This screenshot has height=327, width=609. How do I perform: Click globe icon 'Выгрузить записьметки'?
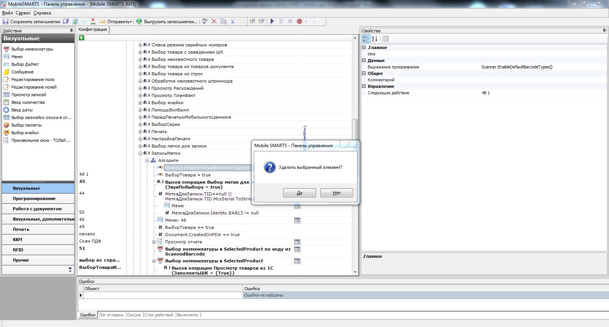pos(139,21)
